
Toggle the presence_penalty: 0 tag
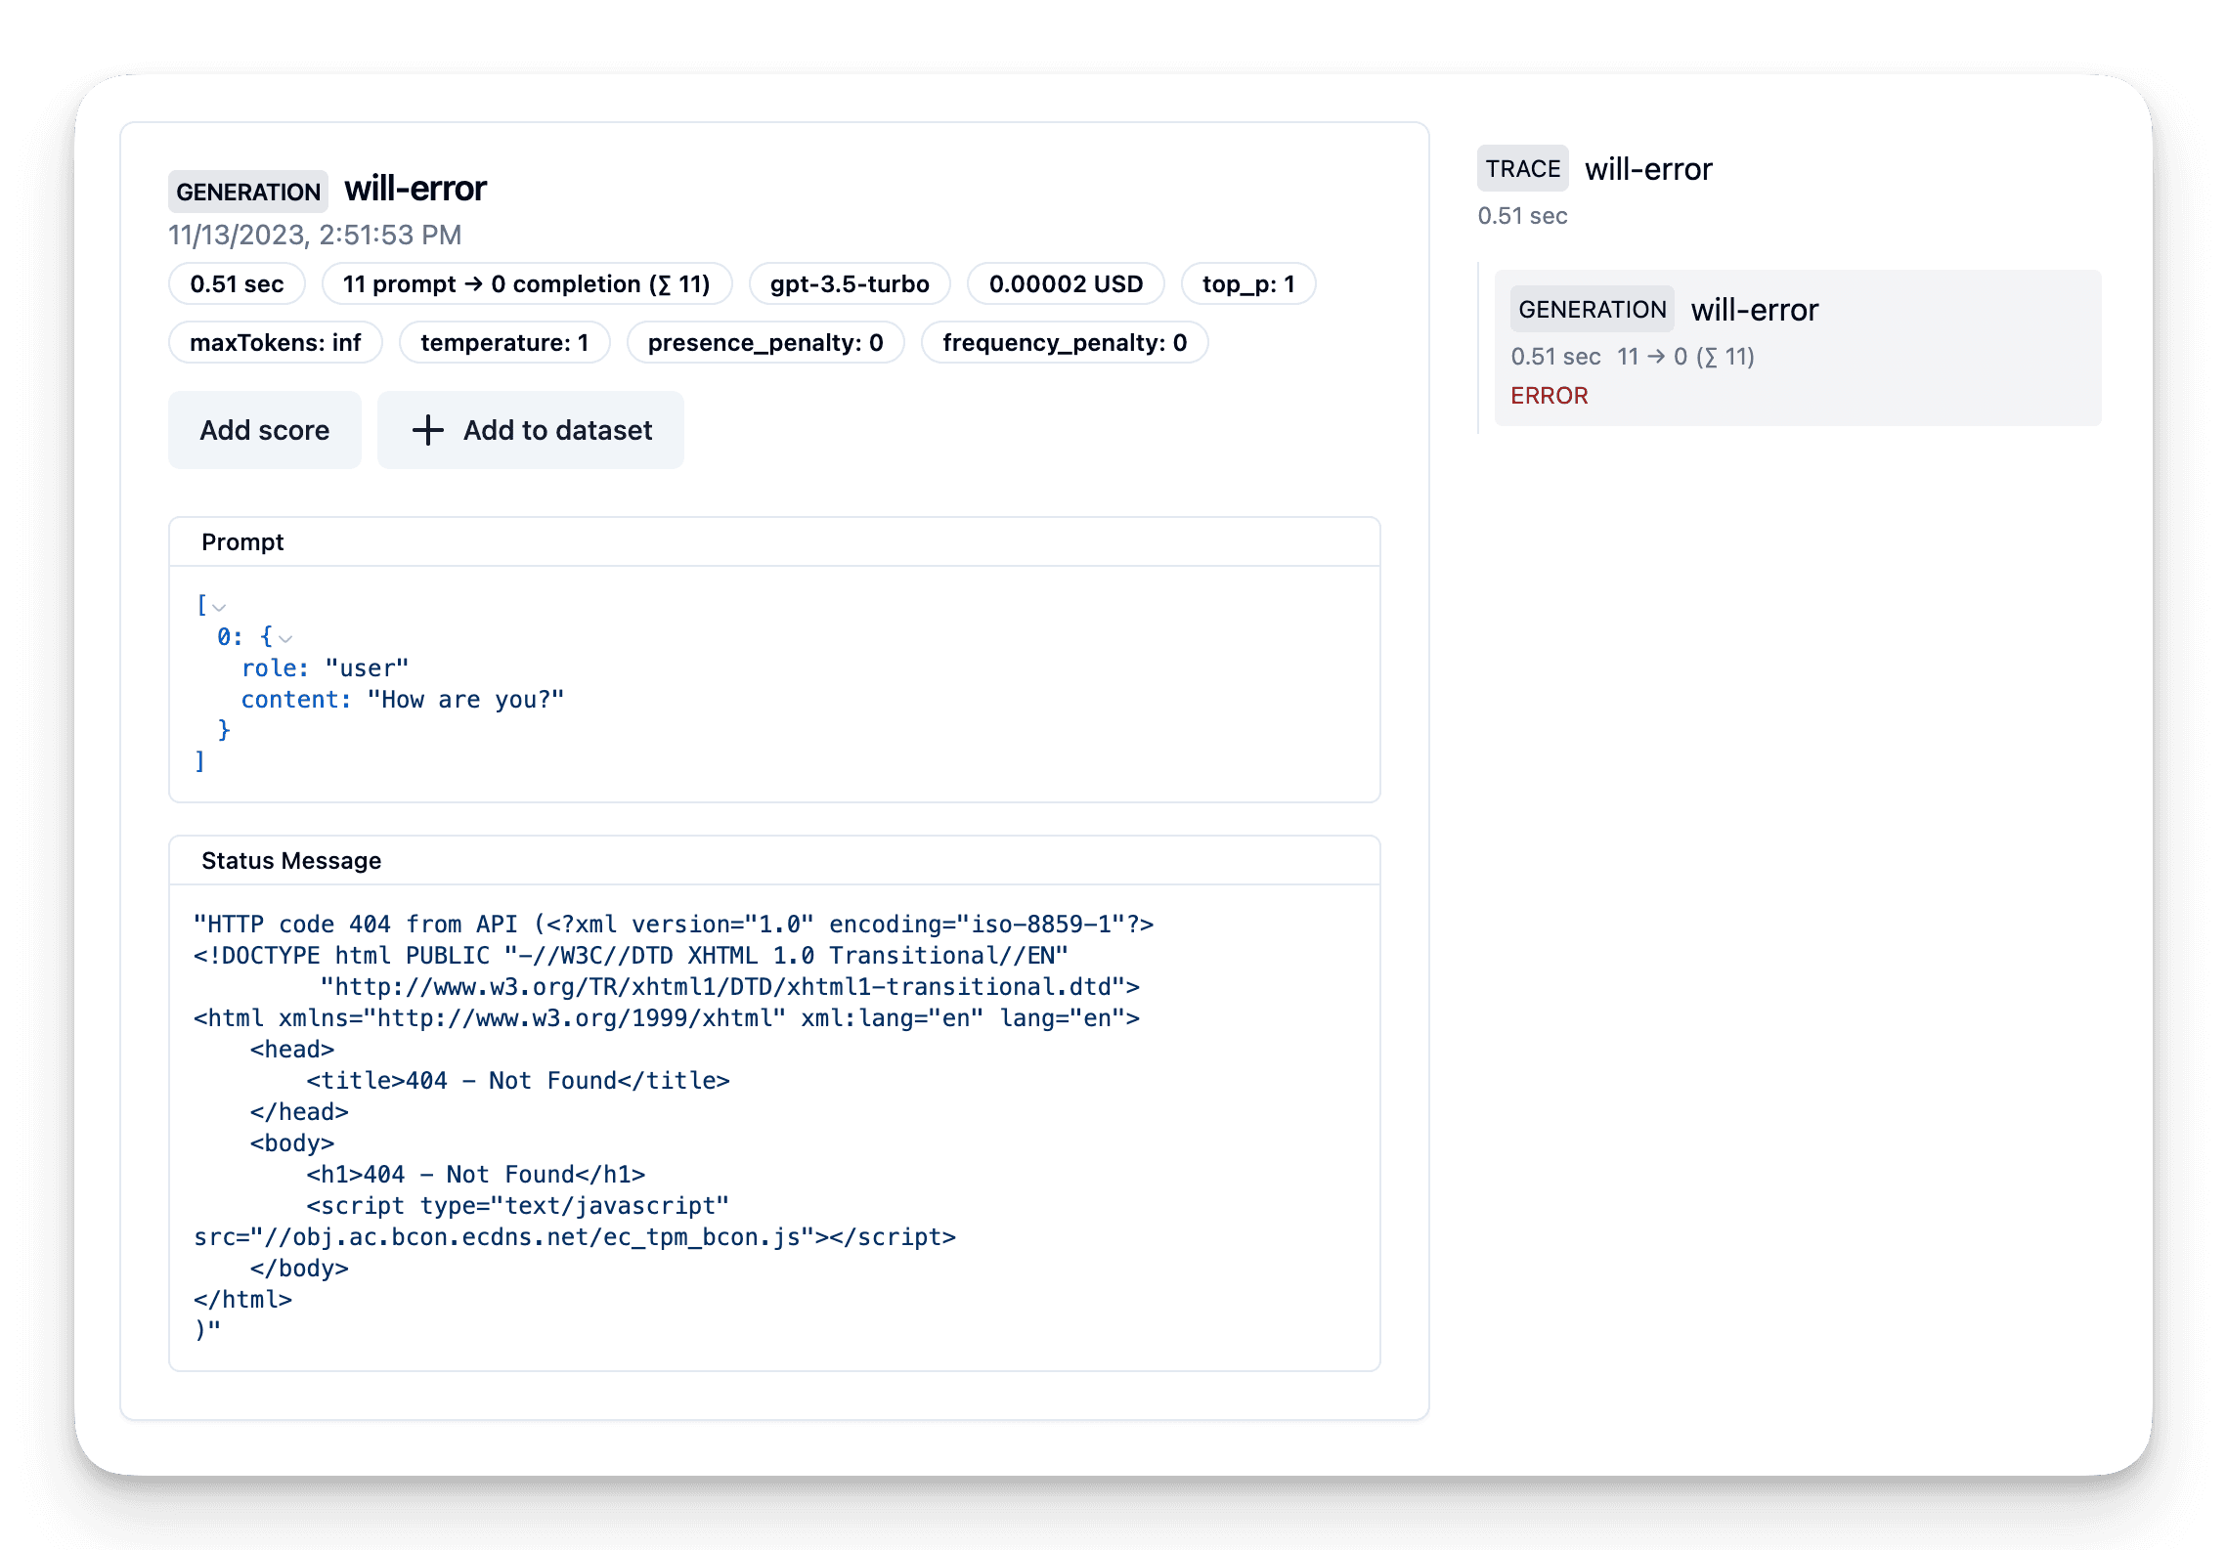coord(765,342)
